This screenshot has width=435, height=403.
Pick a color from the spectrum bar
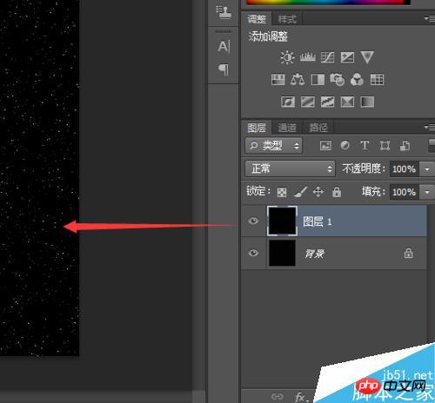pyautogui.click(x=327, y=2)
